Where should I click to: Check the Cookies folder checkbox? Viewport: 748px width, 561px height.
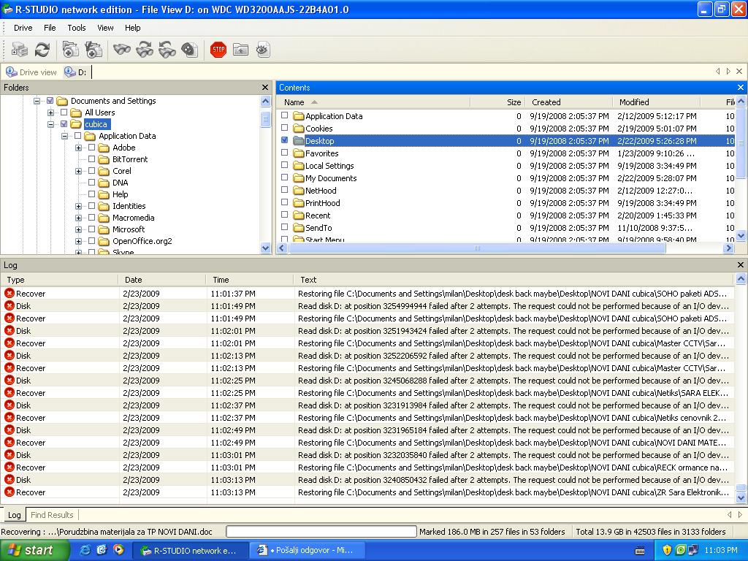tap(285, 128)
